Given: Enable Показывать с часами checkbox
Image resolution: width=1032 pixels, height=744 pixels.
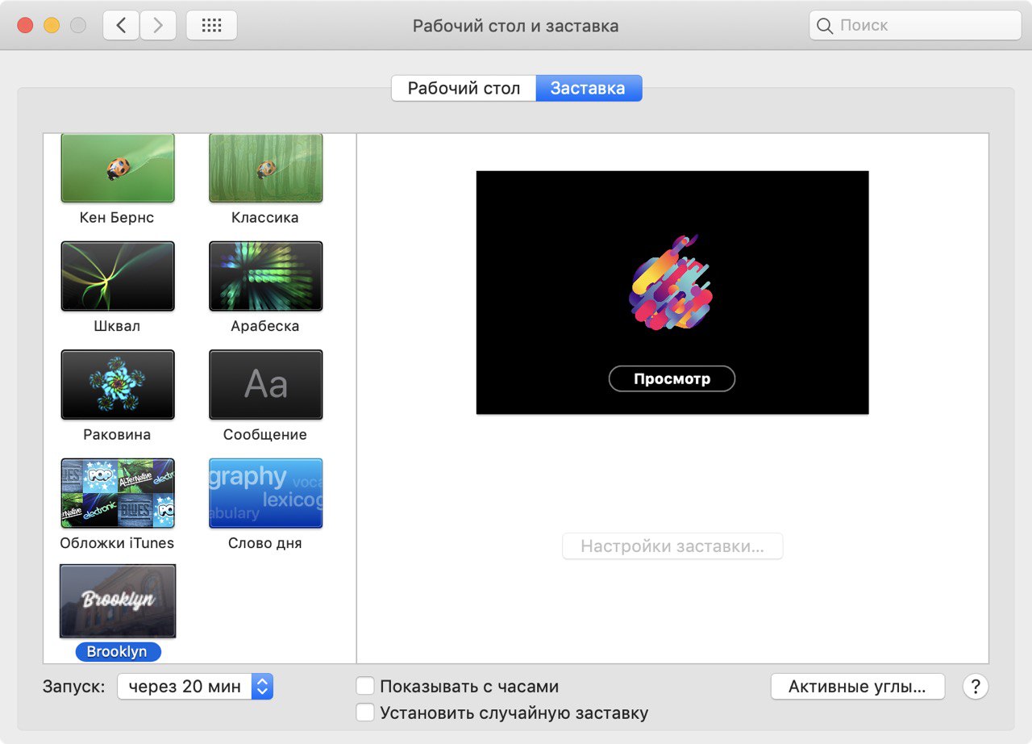Looking at the screenshot, I should [365, 687].
